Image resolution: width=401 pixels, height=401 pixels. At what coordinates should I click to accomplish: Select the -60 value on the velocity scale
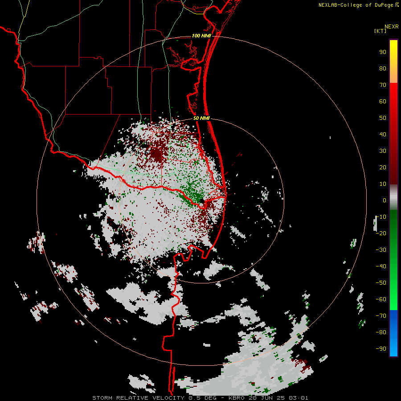381,299
